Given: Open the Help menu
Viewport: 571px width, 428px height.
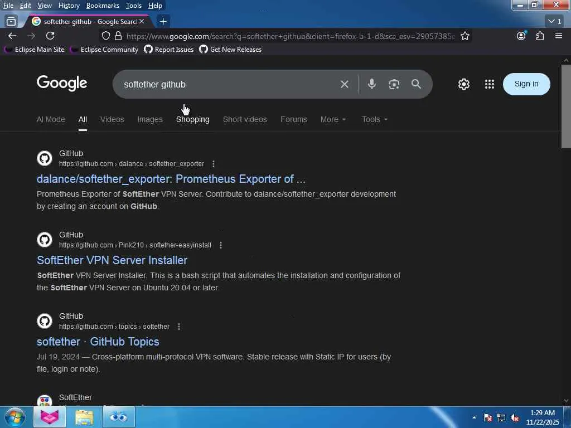Looking at the screenshot, I should (155, 6).
